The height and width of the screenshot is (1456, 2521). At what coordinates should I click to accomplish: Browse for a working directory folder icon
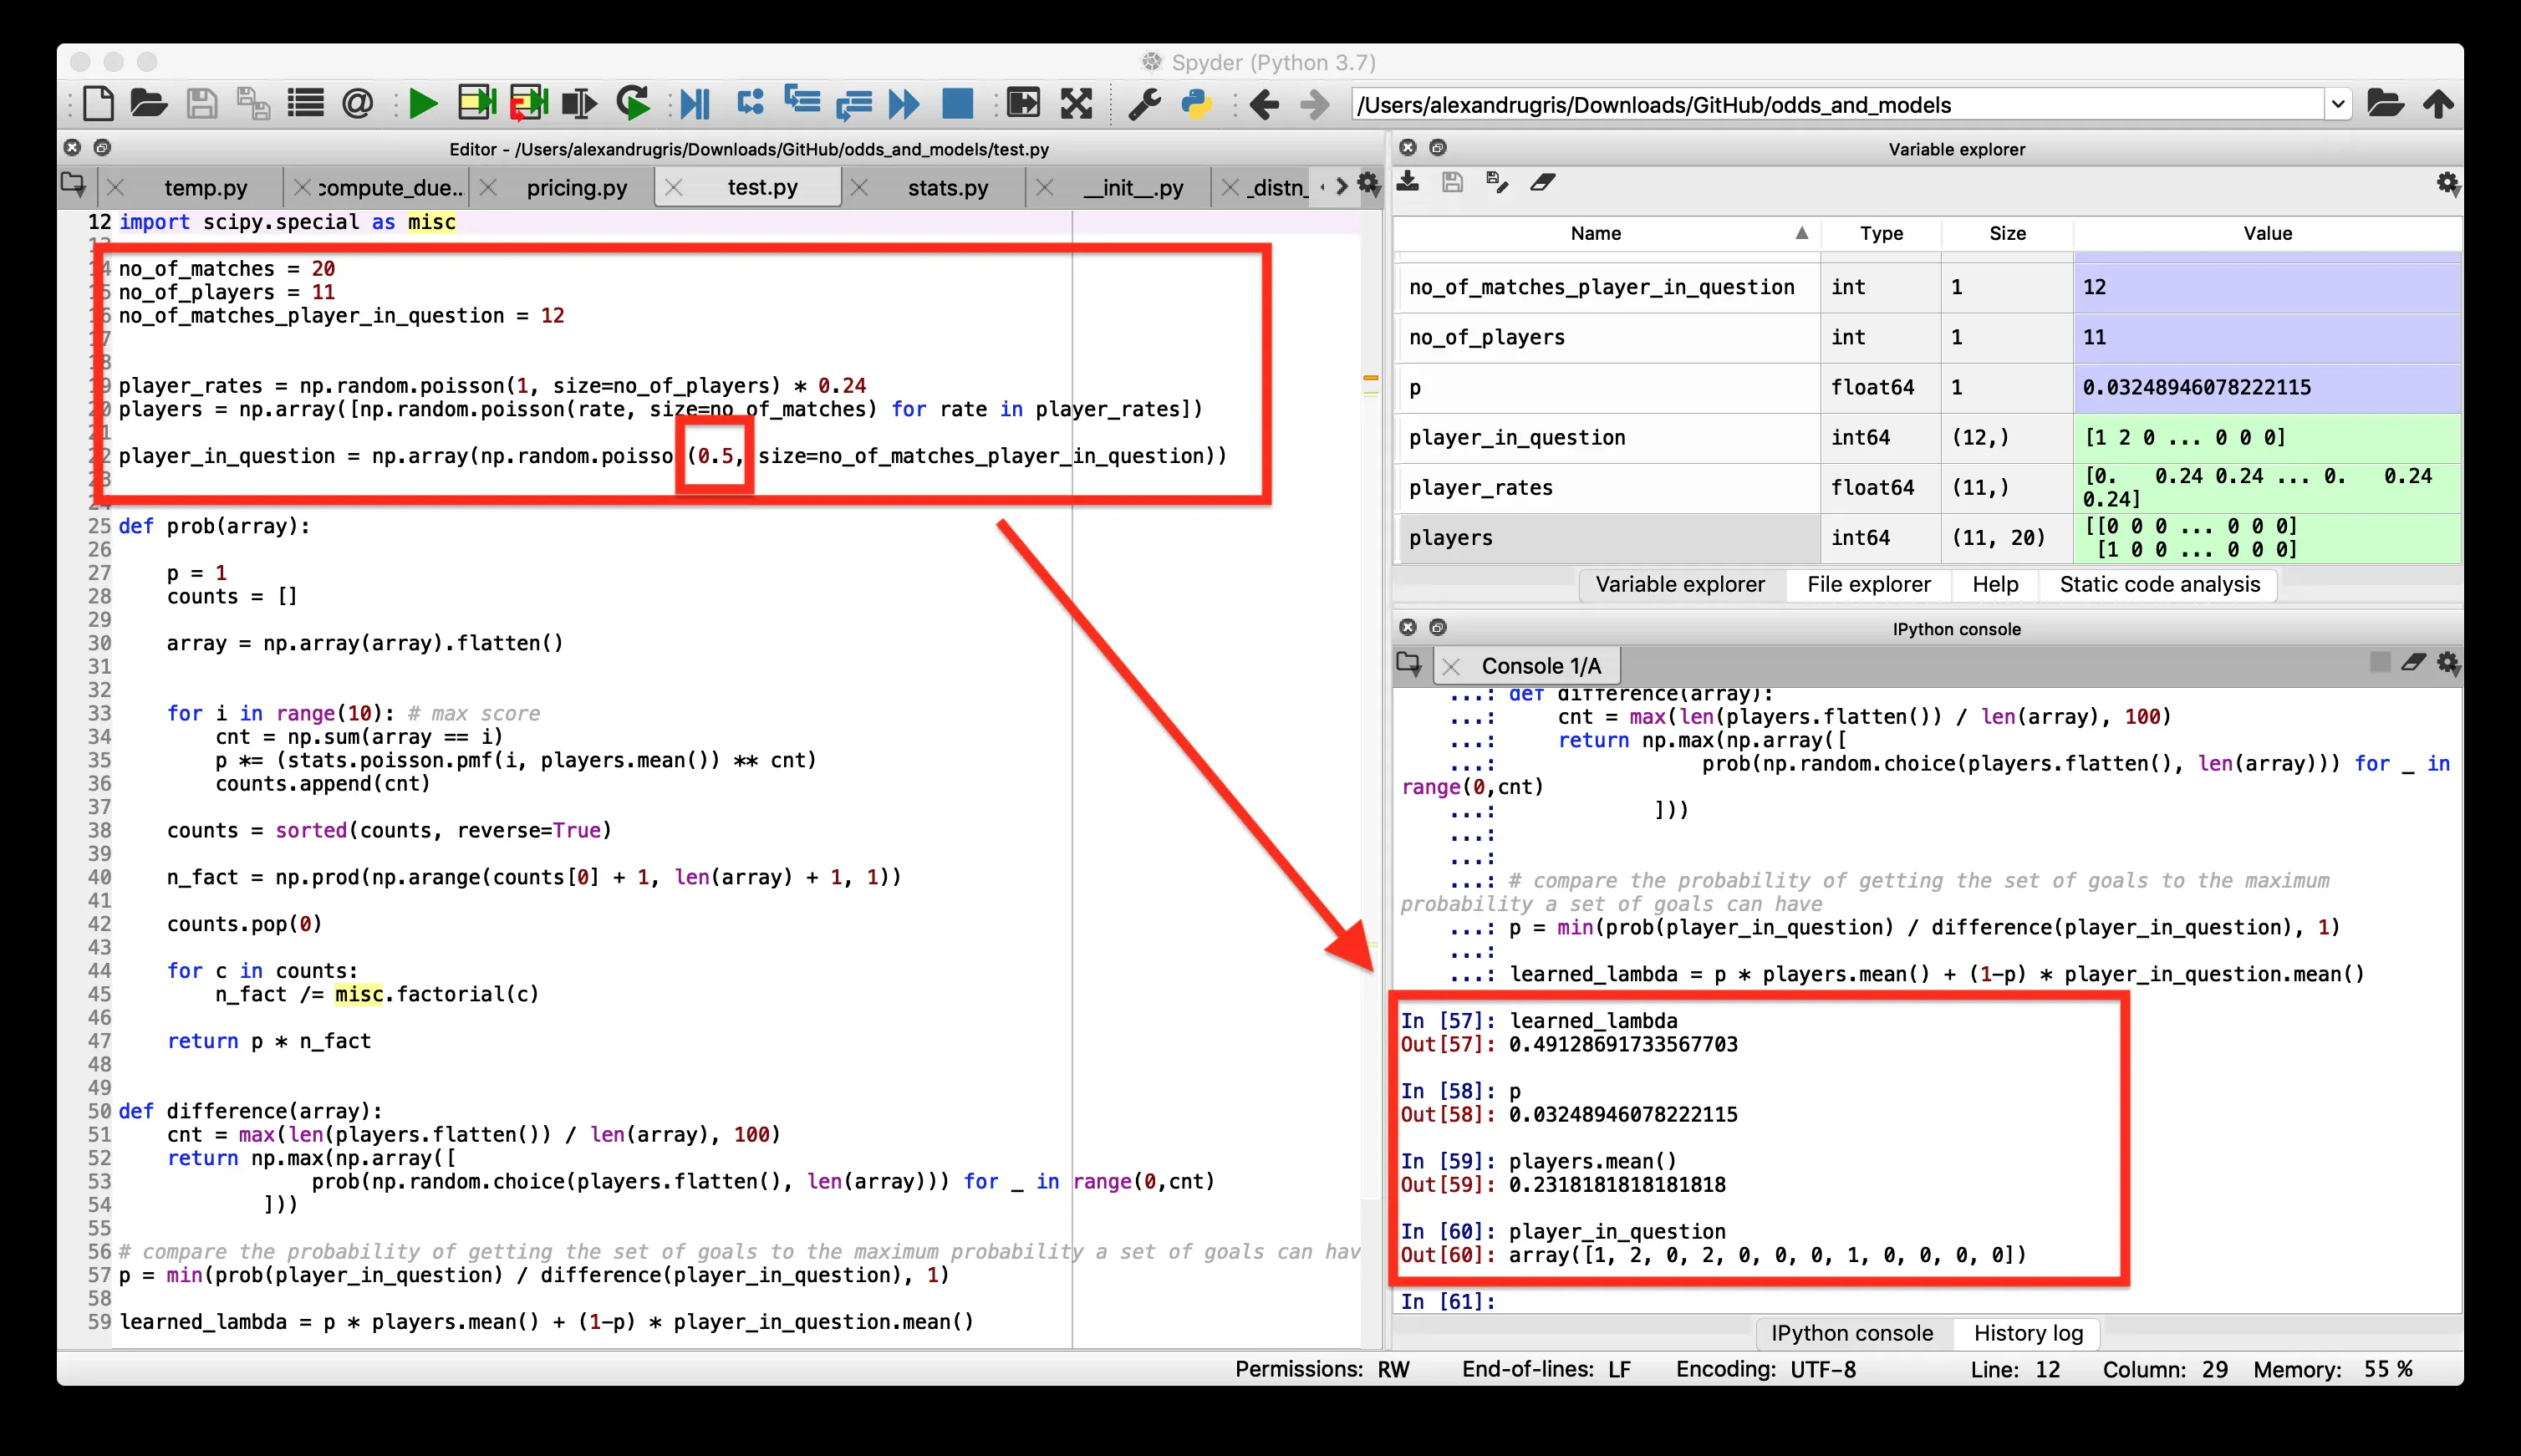point(2385,103)
